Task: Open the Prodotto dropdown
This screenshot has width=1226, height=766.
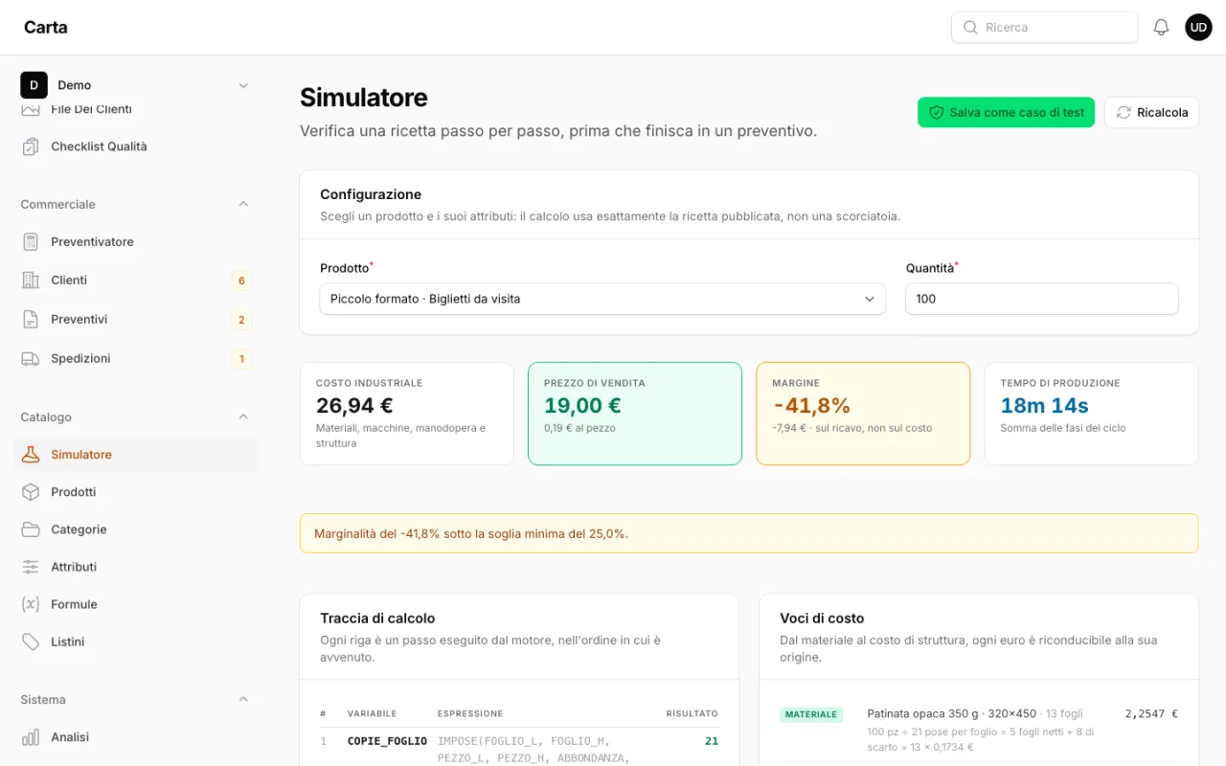Action: (602, 299)
